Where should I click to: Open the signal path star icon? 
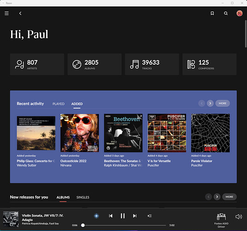[x=96, y=216]
